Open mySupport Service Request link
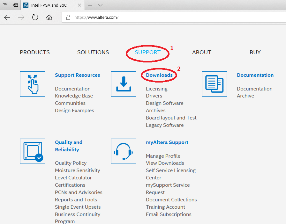 (168, 189)
